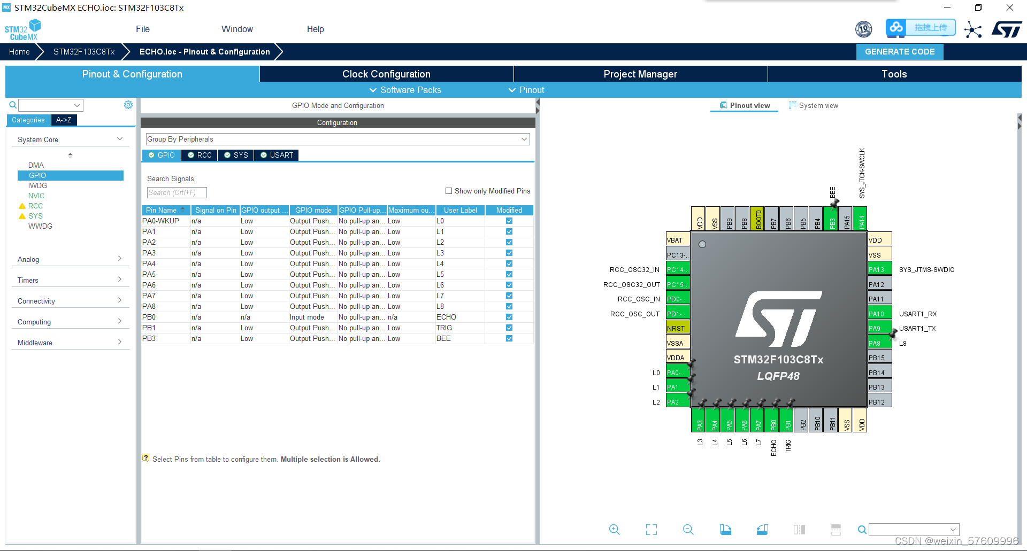
Task: Open the categories settings gear icon
Action: point(128,105)
